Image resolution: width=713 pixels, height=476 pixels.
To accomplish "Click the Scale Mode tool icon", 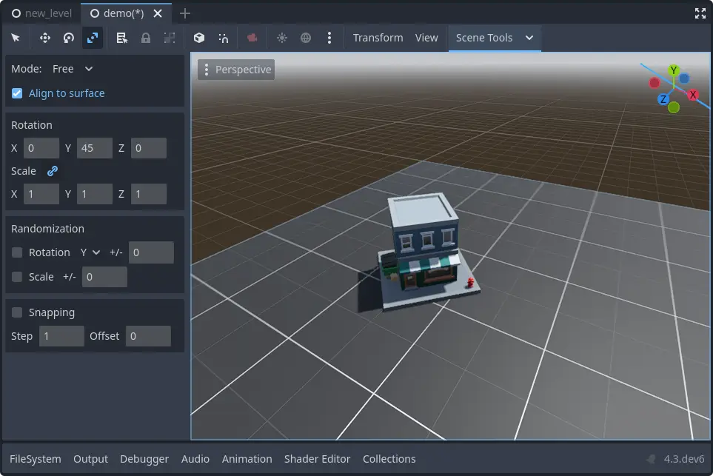I will click(x=93, y=38).
